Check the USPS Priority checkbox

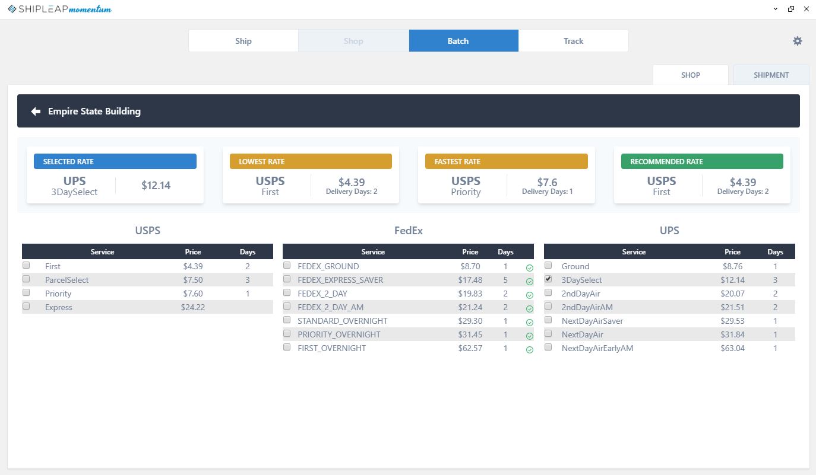pos(26,292)
